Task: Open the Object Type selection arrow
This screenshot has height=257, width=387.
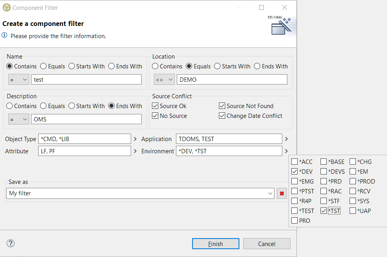Action: pos(135,139)
